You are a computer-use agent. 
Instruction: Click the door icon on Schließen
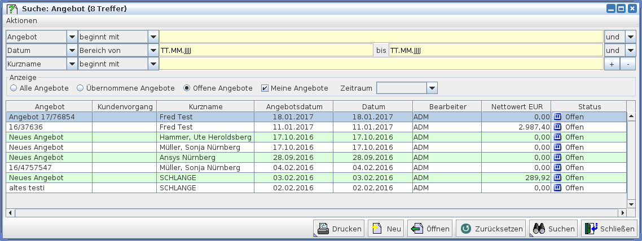click(591, 229)
